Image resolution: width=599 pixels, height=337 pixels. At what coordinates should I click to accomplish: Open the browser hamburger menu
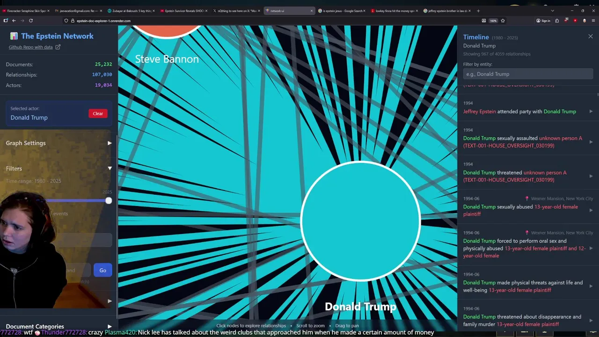pos(593,21)
